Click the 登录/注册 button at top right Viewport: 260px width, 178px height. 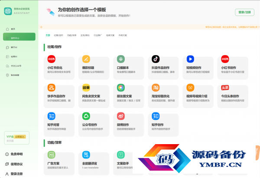pyautogui.click(x=244, y=12)
